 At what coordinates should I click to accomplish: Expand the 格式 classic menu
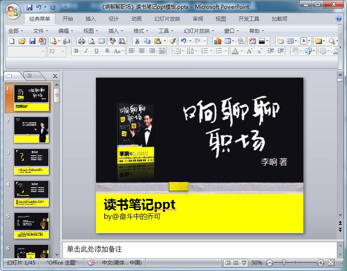click(x=141, y=31)
